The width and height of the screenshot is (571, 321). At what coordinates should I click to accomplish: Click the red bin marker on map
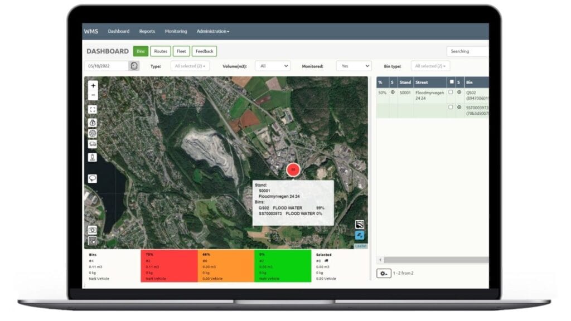(293, 170)
